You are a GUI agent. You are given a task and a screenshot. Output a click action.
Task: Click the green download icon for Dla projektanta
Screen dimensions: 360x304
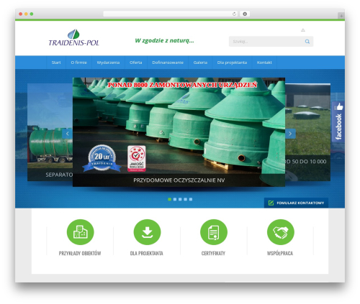(x=147, y=232)
